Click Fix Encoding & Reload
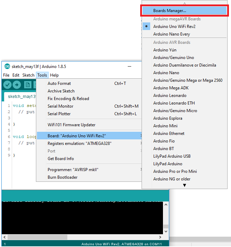 point(89,99)
